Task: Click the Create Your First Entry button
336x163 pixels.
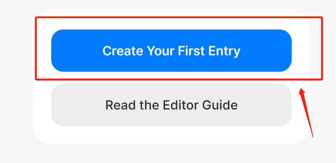Action: 171,51
